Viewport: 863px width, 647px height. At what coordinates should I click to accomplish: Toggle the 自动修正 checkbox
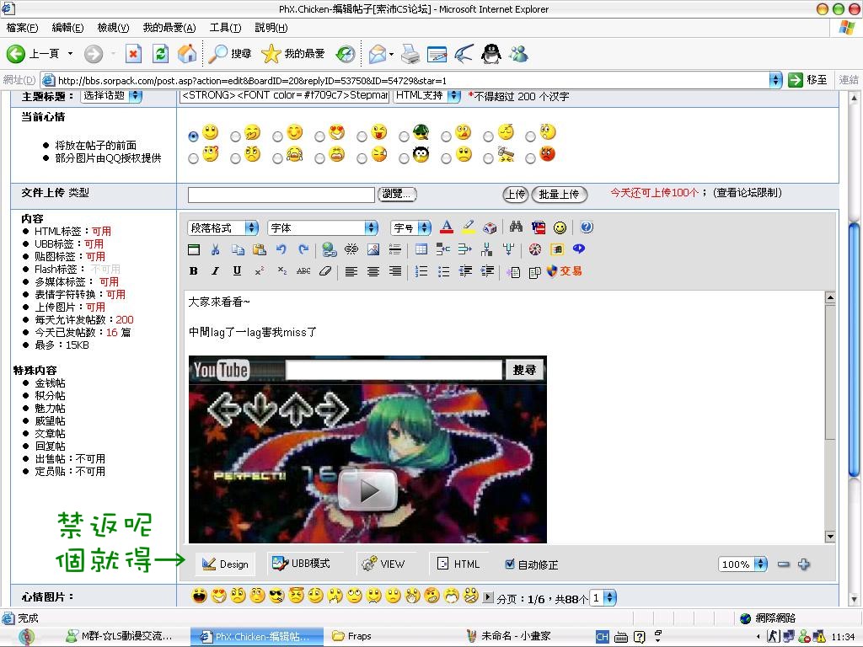[509, 564]
